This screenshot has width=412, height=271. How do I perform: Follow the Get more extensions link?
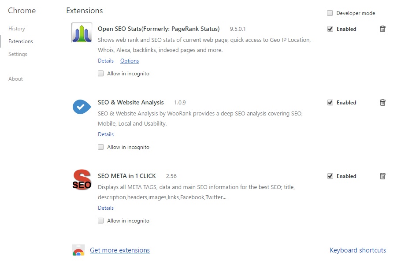point(119,250)
